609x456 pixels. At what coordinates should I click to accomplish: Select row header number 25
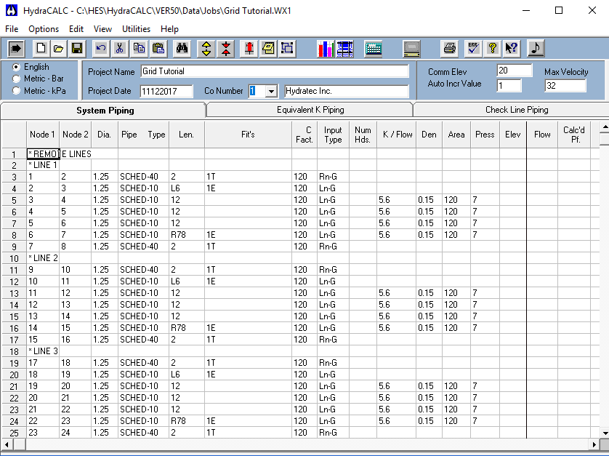click(x=14, y=433)
